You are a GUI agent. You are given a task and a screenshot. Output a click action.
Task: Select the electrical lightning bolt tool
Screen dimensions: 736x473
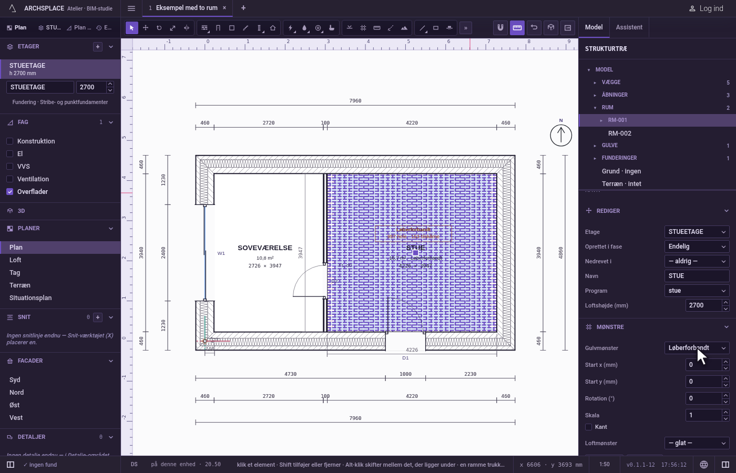[x=291, y=28]
